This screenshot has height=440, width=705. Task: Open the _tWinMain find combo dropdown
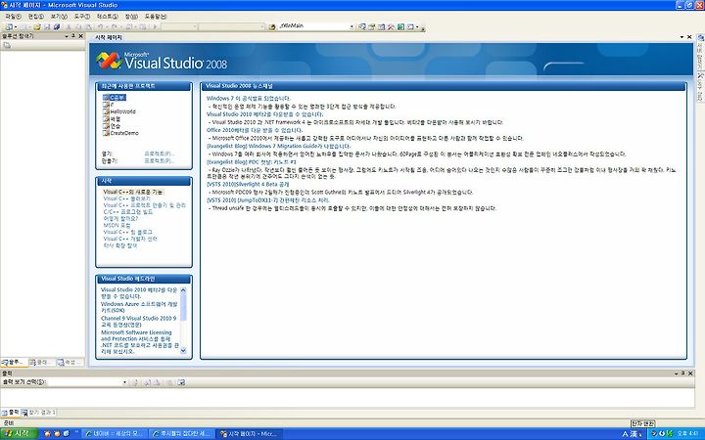352,27
